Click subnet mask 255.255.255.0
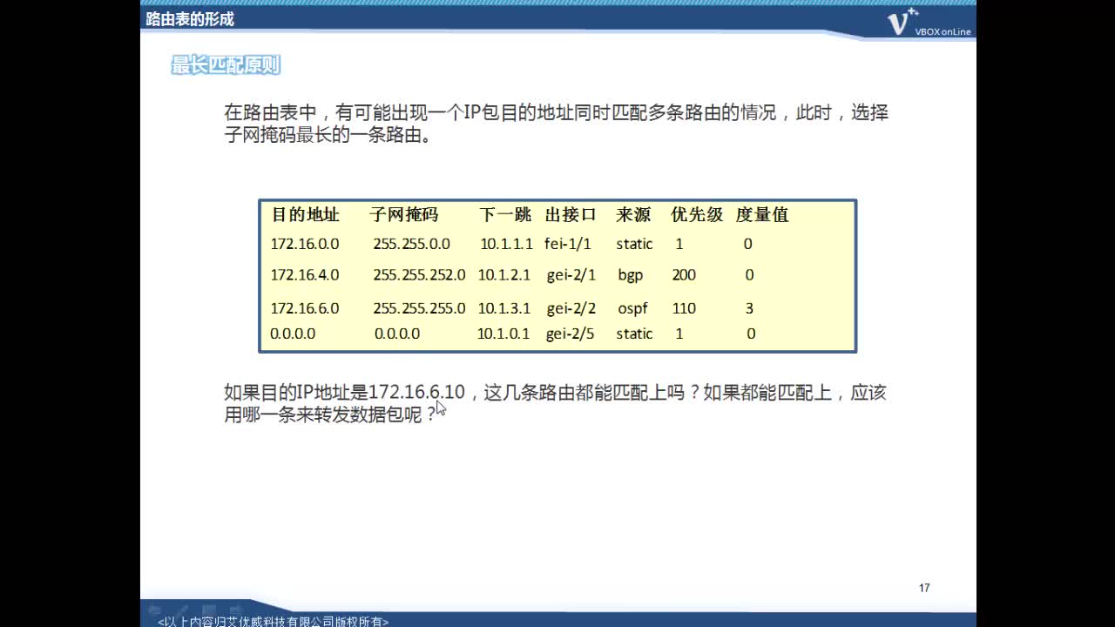The height and width of the screenshot is (627, 1115). coord(419,308)
